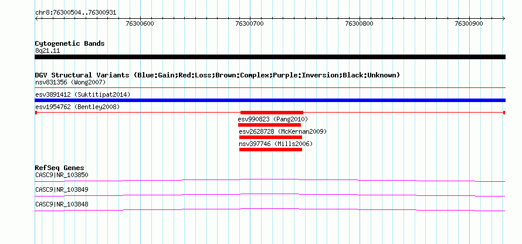Select the blue esv3891412 gain bar

(x=270, y=100)
